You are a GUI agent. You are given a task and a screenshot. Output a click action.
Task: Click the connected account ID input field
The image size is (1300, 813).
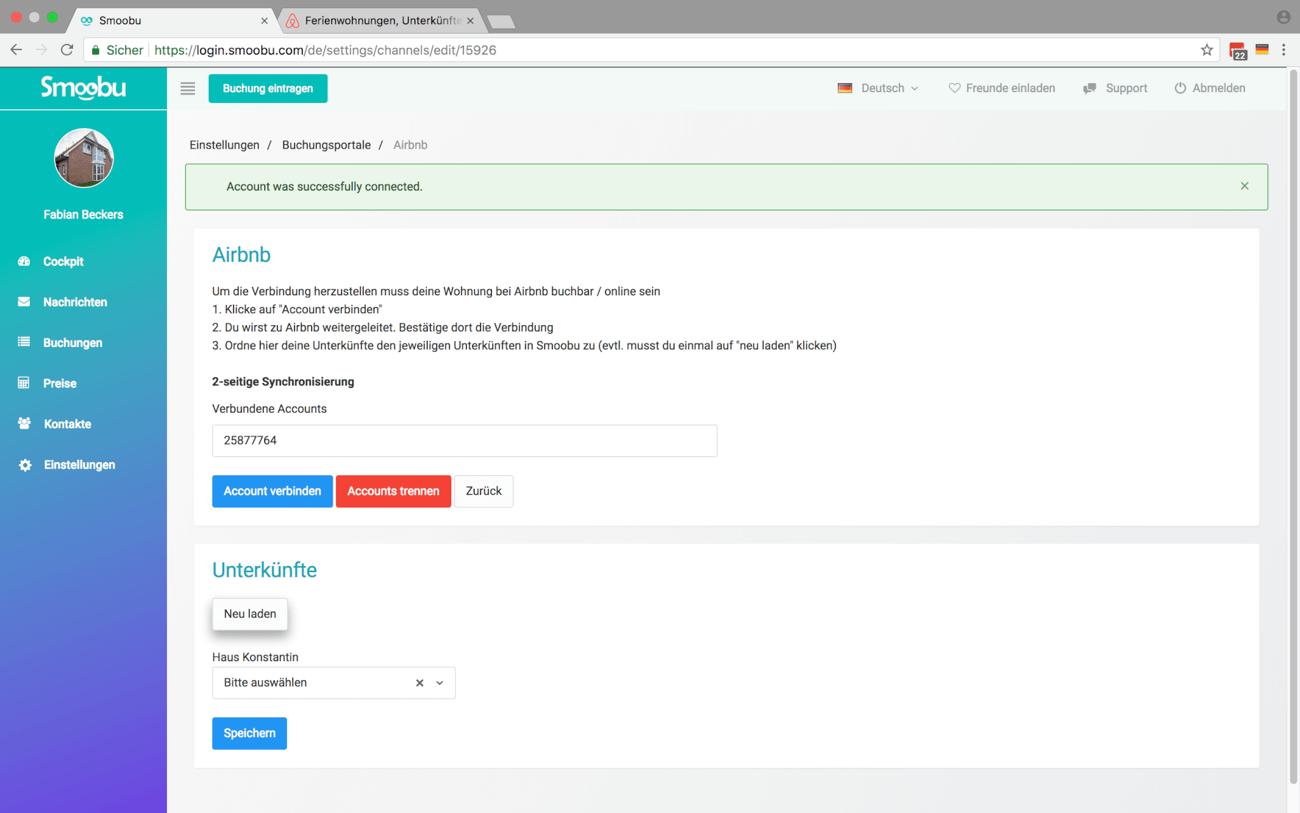464,440
